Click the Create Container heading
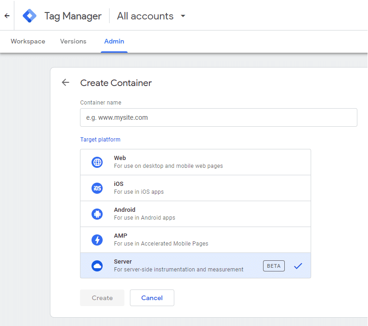368x326 pixels. [116, 83]
